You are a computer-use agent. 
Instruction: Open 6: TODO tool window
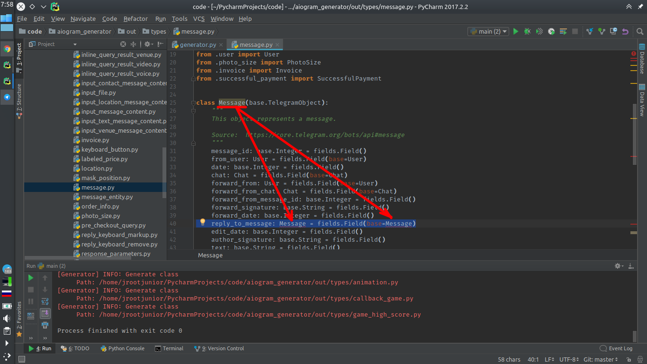click(x=75, y=348)
